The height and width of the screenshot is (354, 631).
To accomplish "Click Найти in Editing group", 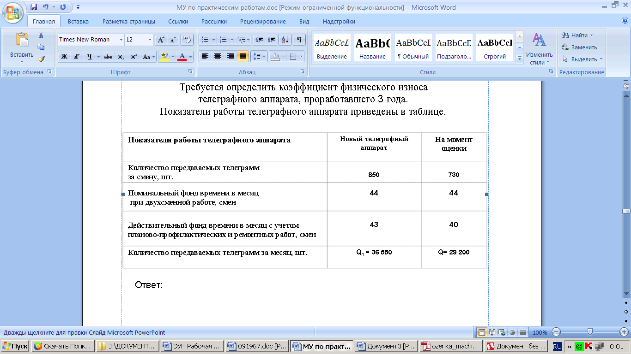I will (576, 35).
